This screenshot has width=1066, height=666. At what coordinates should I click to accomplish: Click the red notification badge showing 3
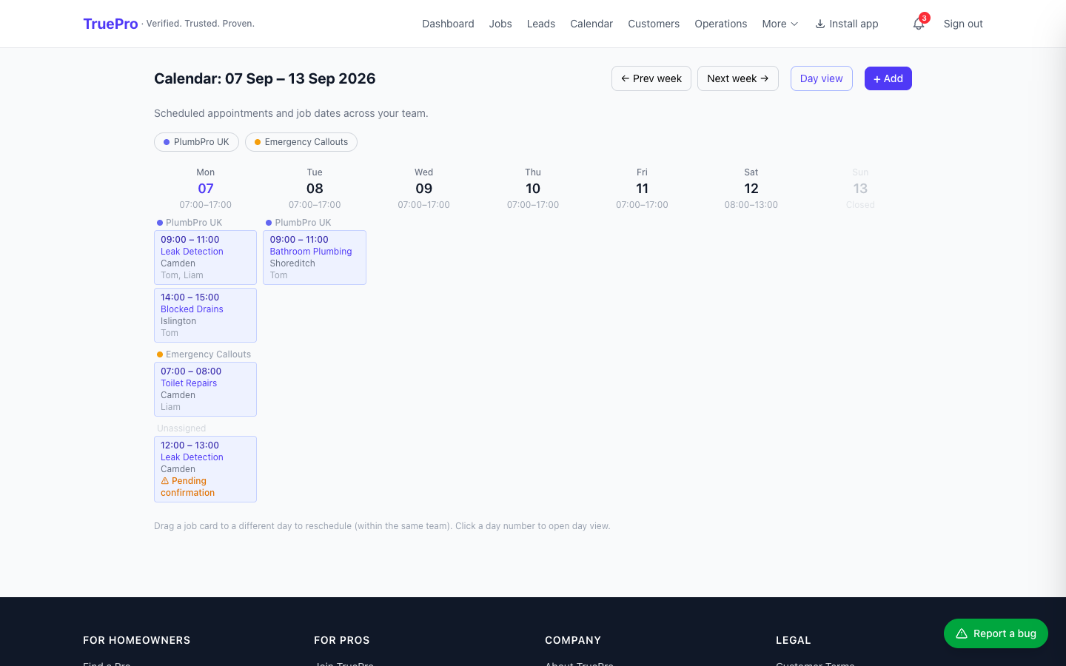(925, 18)
